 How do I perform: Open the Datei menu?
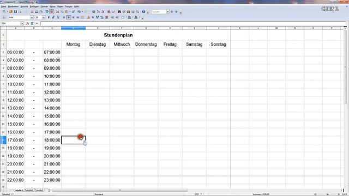coord(4,7)
